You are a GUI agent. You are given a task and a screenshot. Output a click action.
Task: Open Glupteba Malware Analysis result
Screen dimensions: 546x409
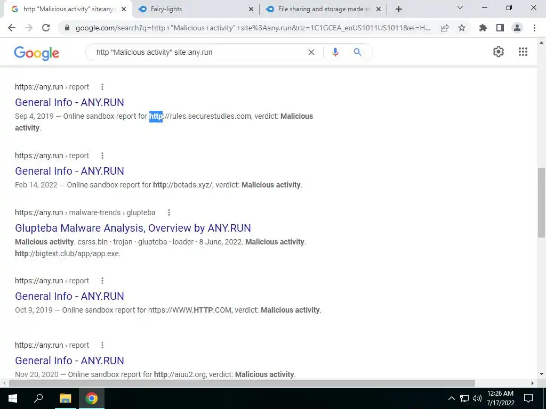[x=133, y=228]
